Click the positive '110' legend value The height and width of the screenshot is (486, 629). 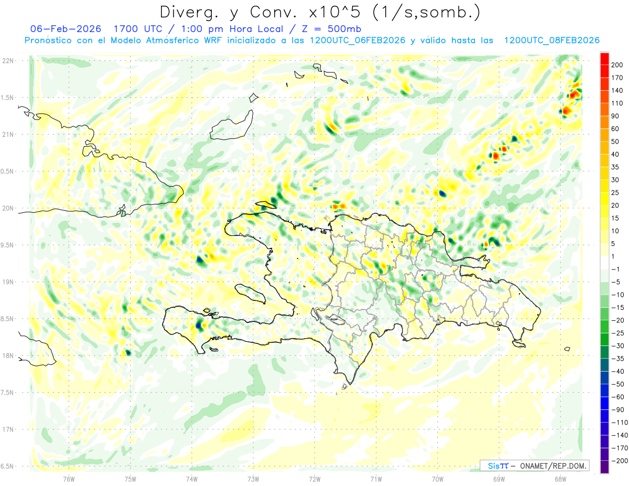pyautogui.click(x=617, y=103)
